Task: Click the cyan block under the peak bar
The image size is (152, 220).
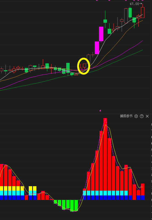Action: coord(105,193)
